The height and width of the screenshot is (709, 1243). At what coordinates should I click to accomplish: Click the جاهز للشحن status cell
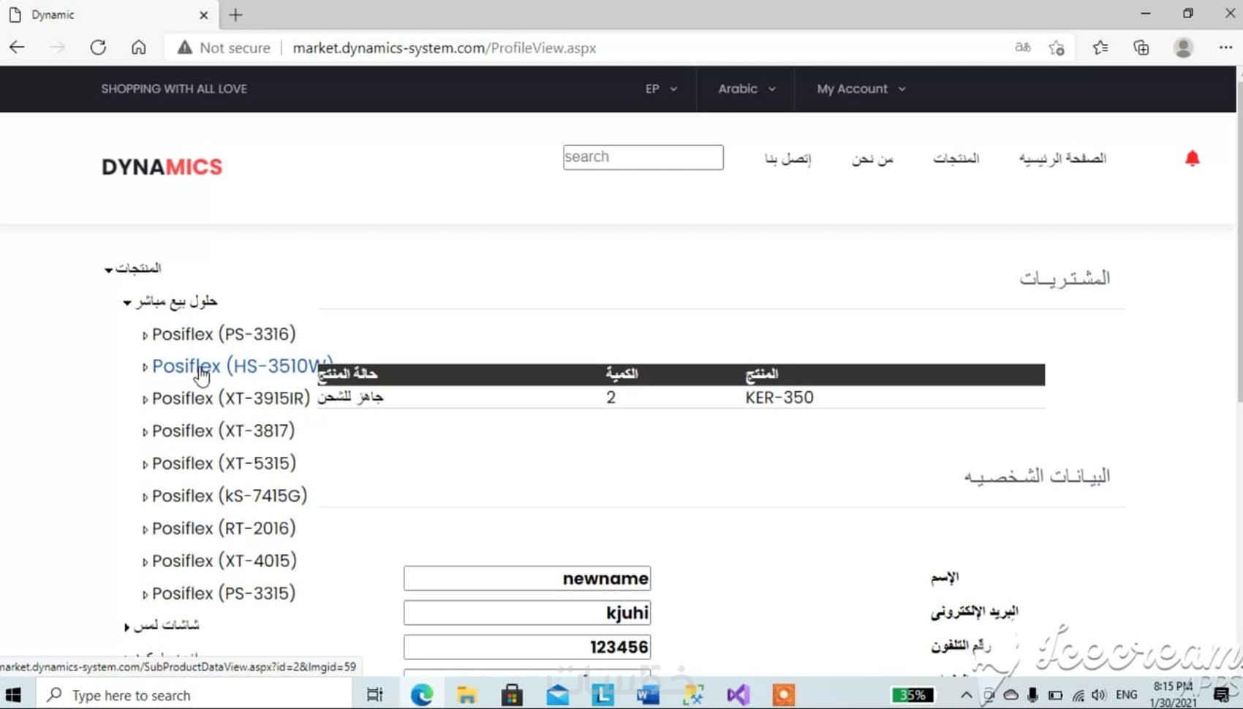(351, 397)
